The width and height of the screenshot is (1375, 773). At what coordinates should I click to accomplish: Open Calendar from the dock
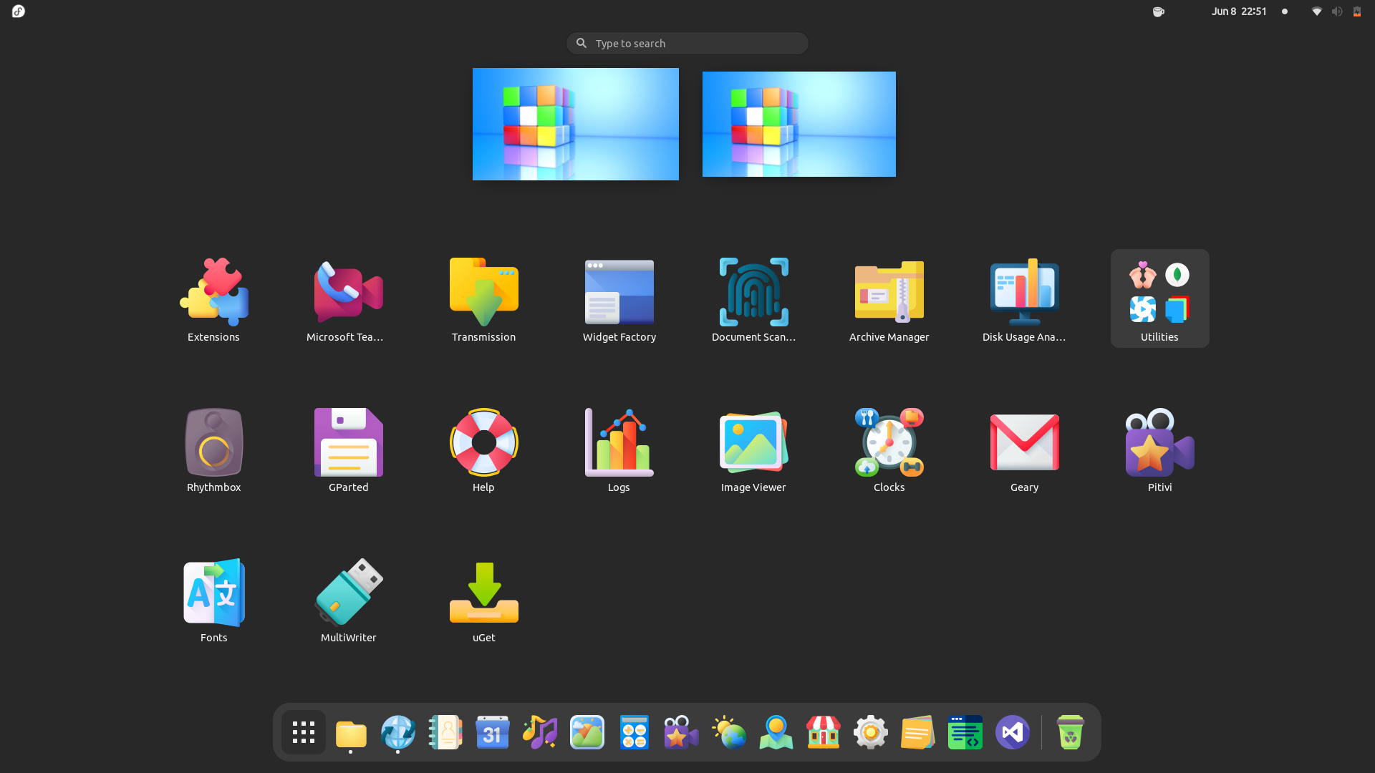[493, 732]
